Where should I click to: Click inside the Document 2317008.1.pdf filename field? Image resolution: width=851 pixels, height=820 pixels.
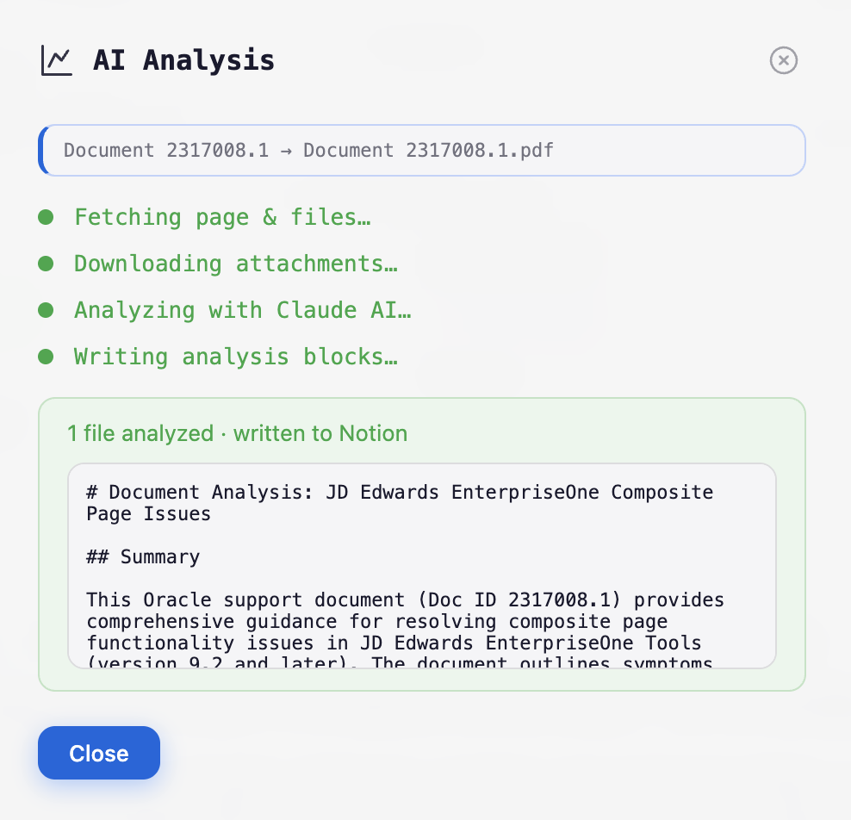[428, 150]
